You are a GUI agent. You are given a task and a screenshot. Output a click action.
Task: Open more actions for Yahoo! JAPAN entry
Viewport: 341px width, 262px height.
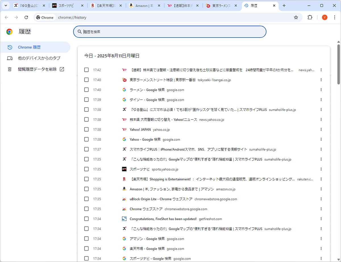pyautogui.click(x=321, y=129)
